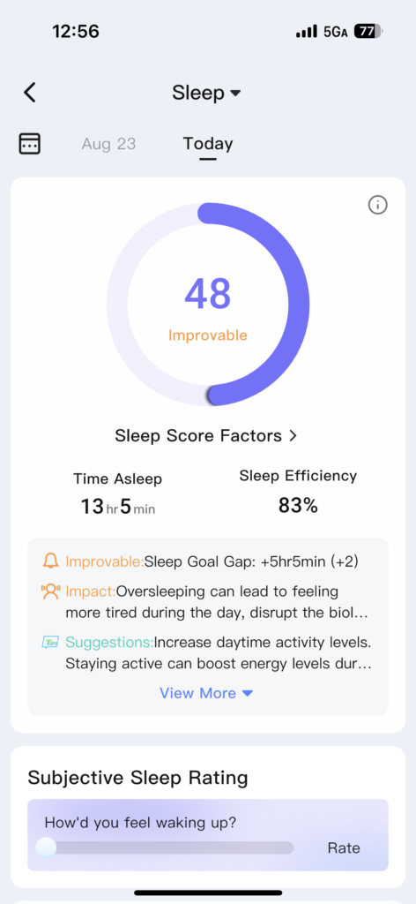The width and height of the screenshot is (416, 904).
Task: Click the waking up rating slider handle
Action: 46,847
